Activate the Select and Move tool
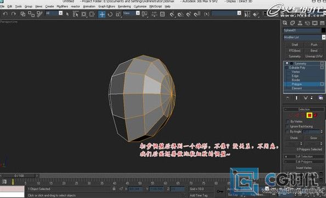 [x=102, y=14]
